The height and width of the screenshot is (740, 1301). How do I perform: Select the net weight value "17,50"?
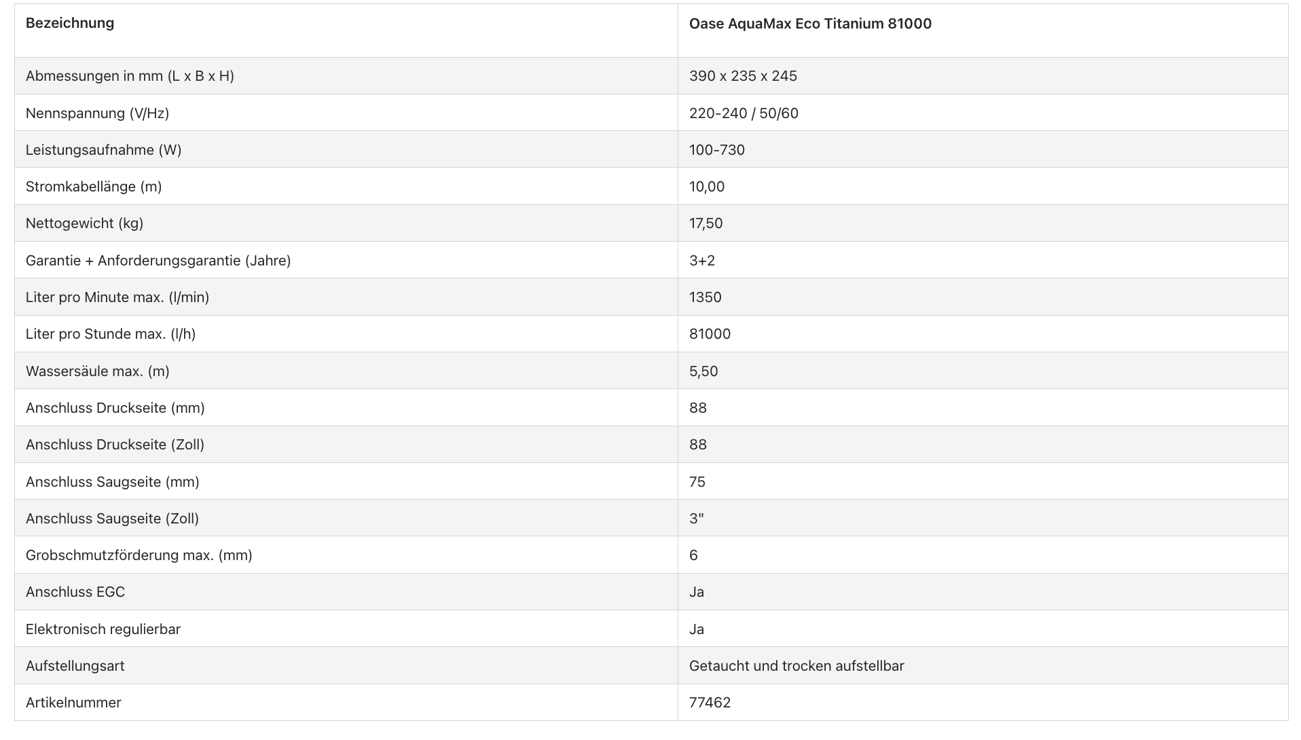pos(706,223)
